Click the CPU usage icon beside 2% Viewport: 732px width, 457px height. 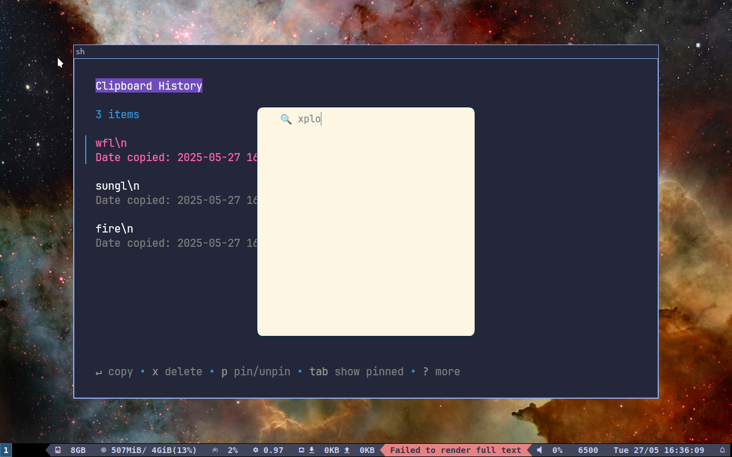click(x=215, y=450)
